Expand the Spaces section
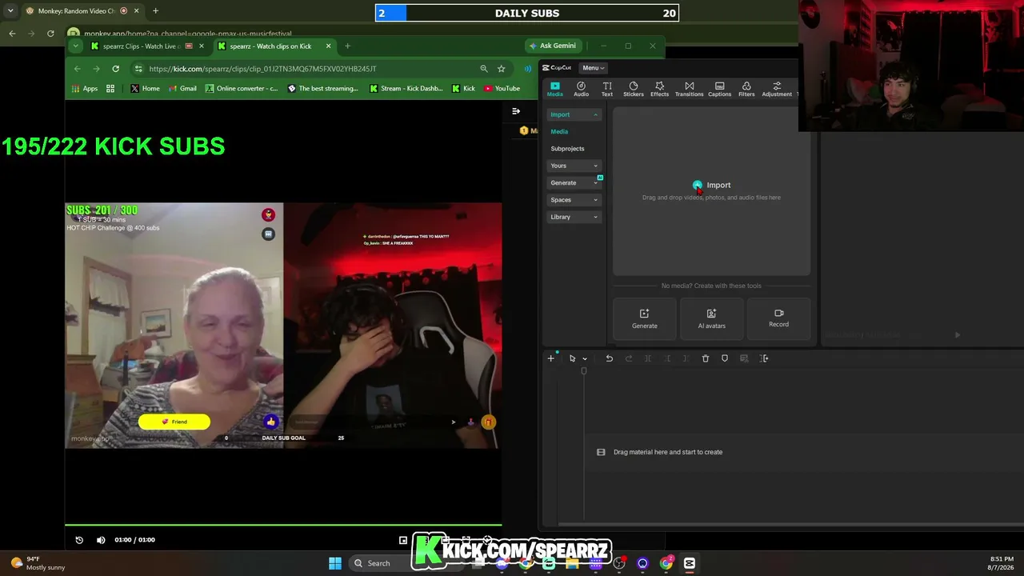The image size is (1024, 576). click(574, 200)
